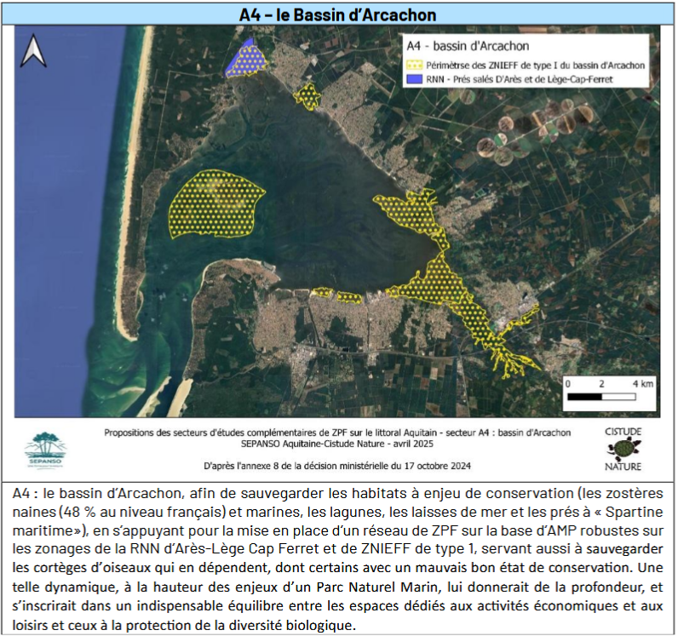
Task: Click the black-and-white scale bar
Action: (x=601, y=397)
